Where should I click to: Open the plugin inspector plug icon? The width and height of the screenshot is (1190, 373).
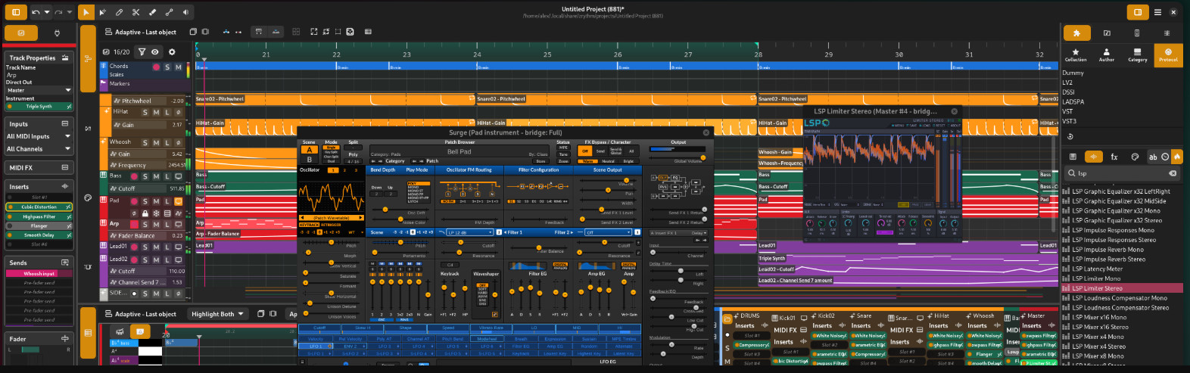[57, 33]
